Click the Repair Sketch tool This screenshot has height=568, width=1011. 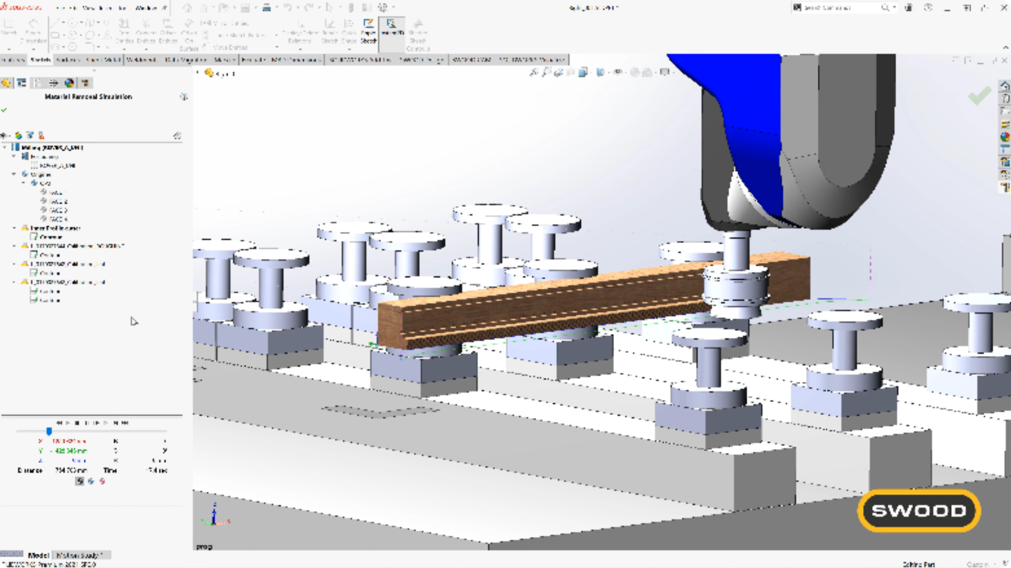(x=330, y=31)
